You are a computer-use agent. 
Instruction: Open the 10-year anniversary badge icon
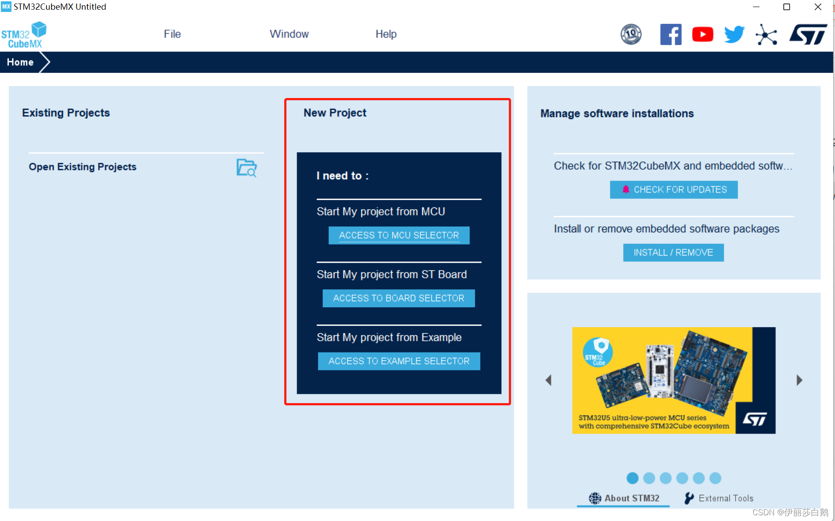[x=631, y=34]
